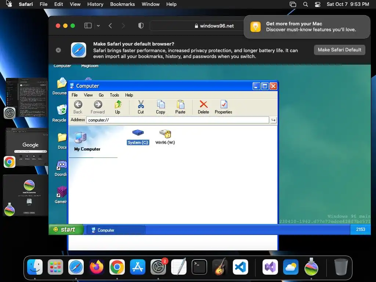Click the menu bar date and time

[x=348, y=4]
